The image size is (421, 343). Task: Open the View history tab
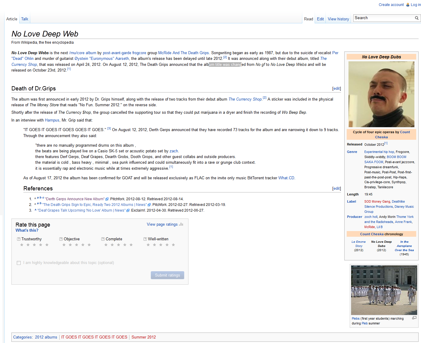pyautogui.click(x=338, y=19)
